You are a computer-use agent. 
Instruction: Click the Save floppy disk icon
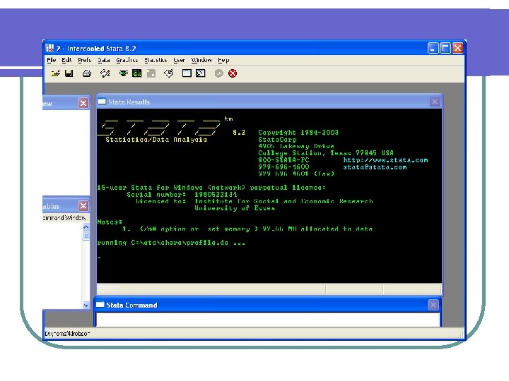click(69, 73)
